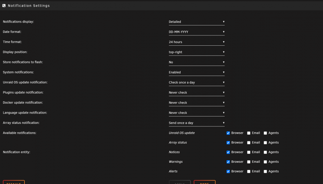Image resolution: width=323 pixels, height=184 pixels.
Task: Click the Notification entity label
Action: tap(16, 152)
